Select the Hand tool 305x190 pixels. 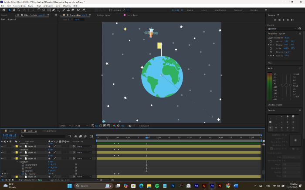[x=14, y=10]
